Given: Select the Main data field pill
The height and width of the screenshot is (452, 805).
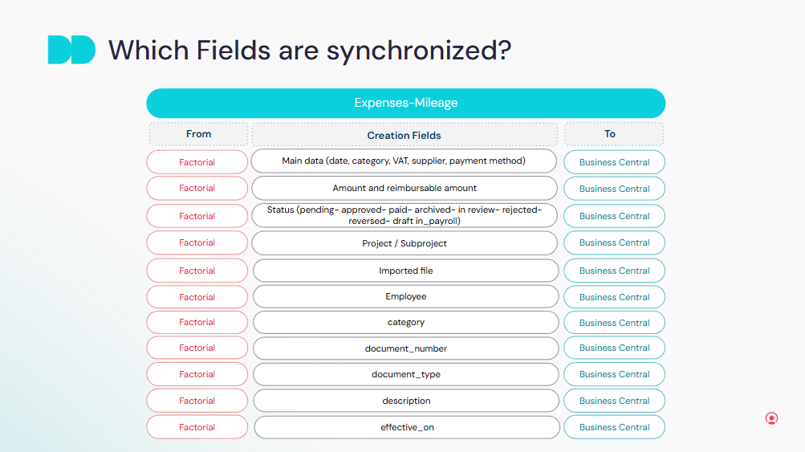Looking at the screenshot, I should click(x=404, y=161).
